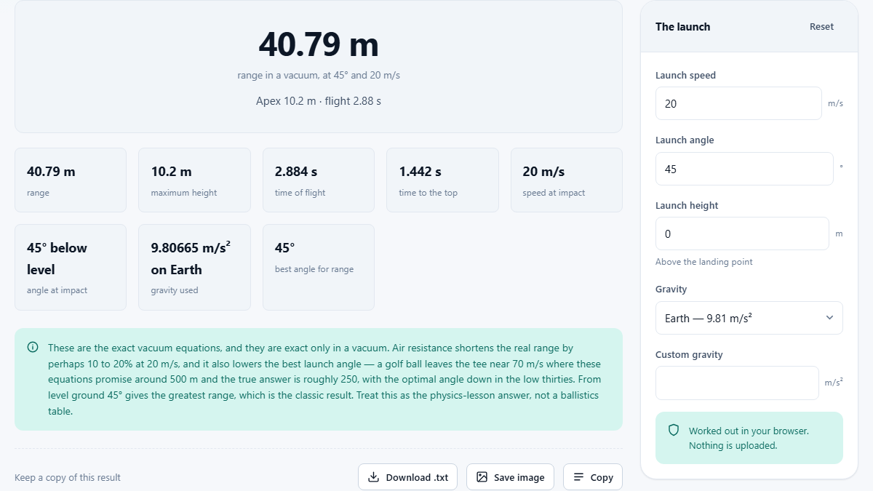Click the 'speed at impact' card
The width and height of the screenshot is (873, 491).
coord(567,180)
